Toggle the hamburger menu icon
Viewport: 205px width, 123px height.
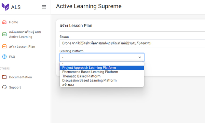tap(44, 7)
